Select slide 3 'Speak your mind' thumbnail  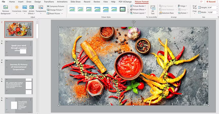[19, 48]
